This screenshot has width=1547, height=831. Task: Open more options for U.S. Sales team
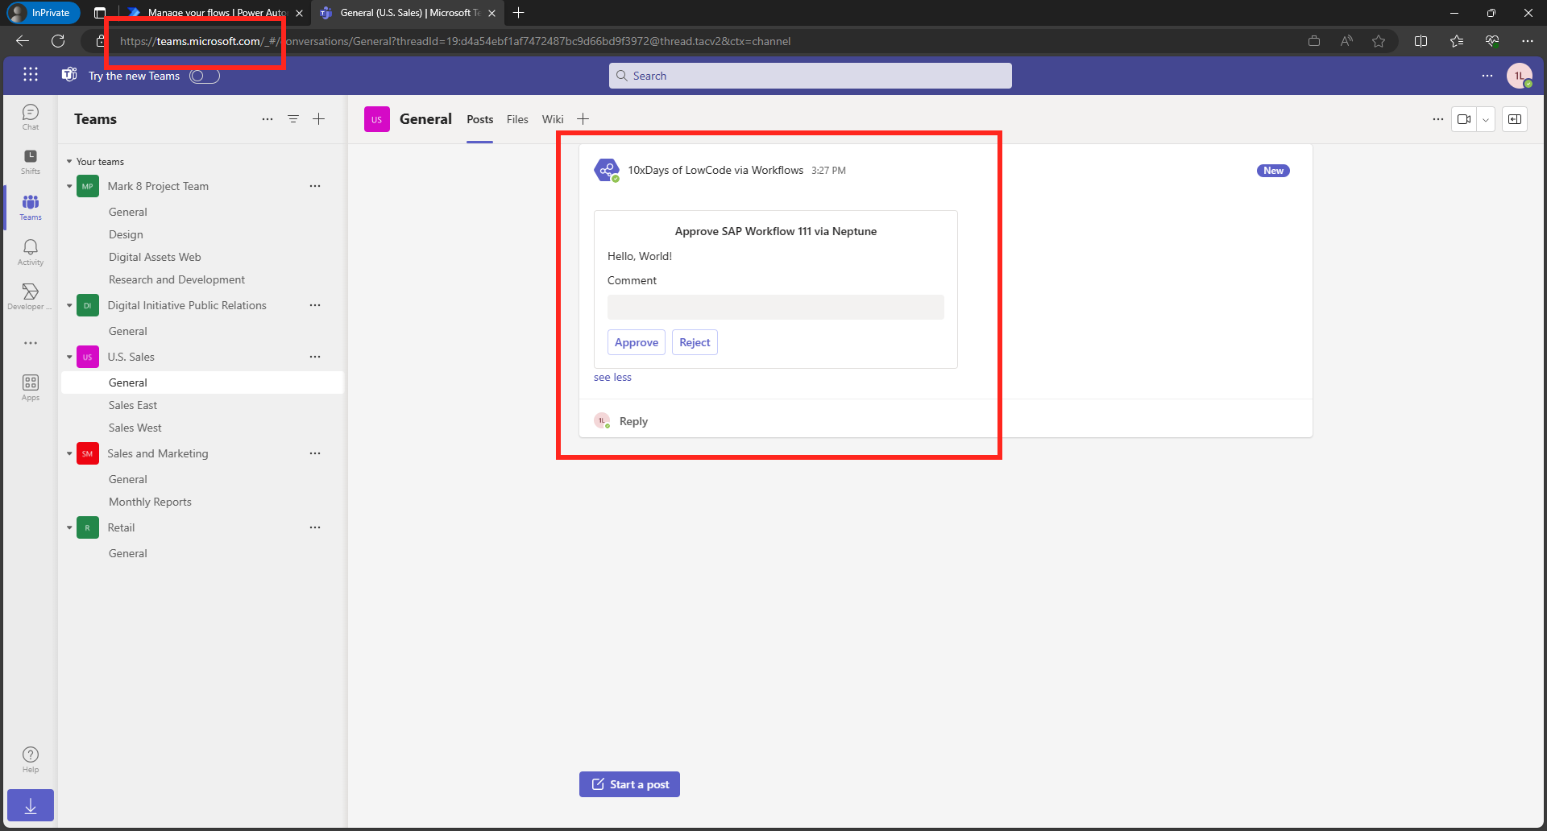315,357
